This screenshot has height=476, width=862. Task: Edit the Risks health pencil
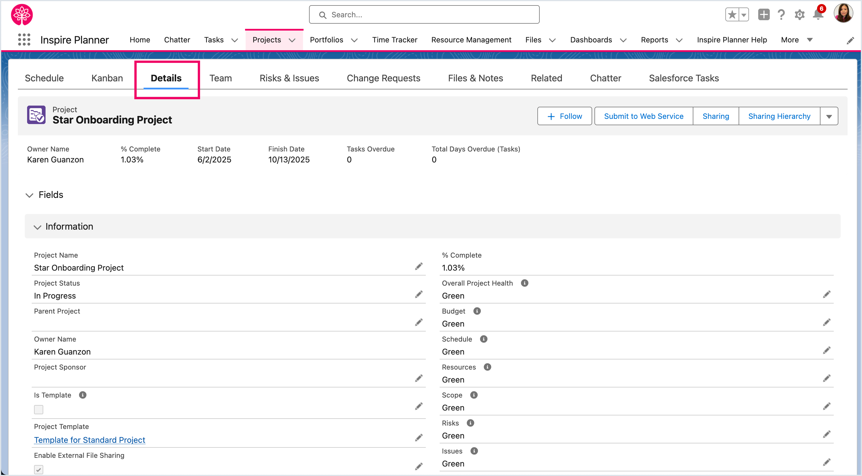click(827, 434)
